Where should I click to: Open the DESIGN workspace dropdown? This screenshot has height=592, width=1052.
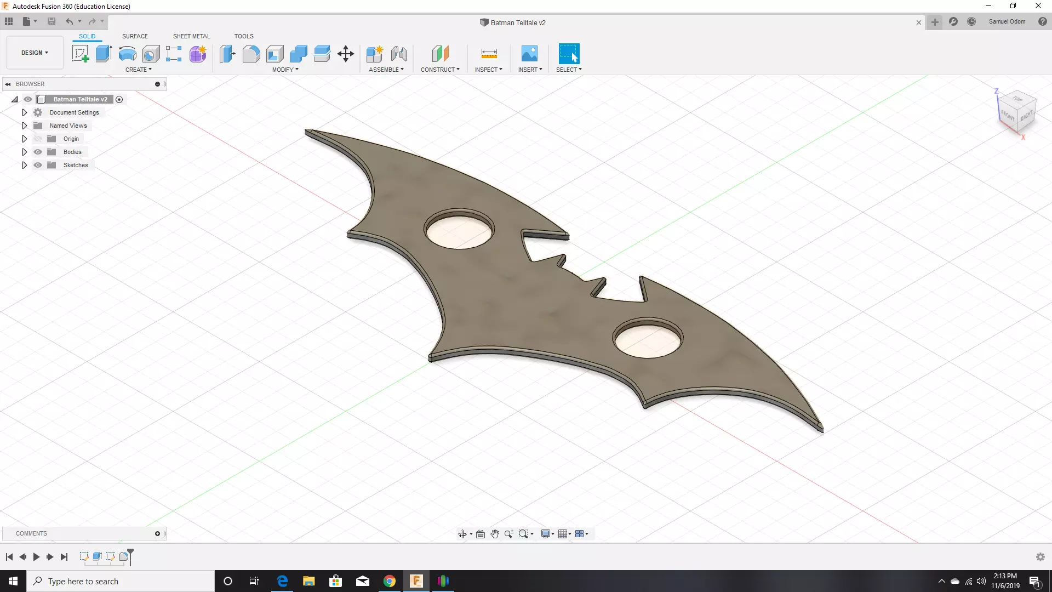[35, 53]
